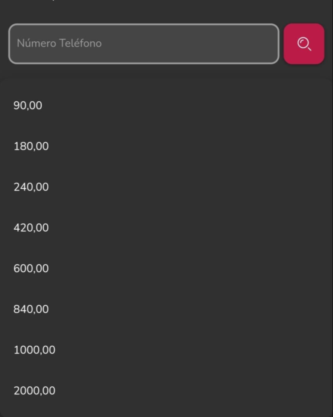Image resolution: width=333 pixels, height=417 pixels.
Task: Pick the smallest amount, 90,00
Action: [166, 106]
